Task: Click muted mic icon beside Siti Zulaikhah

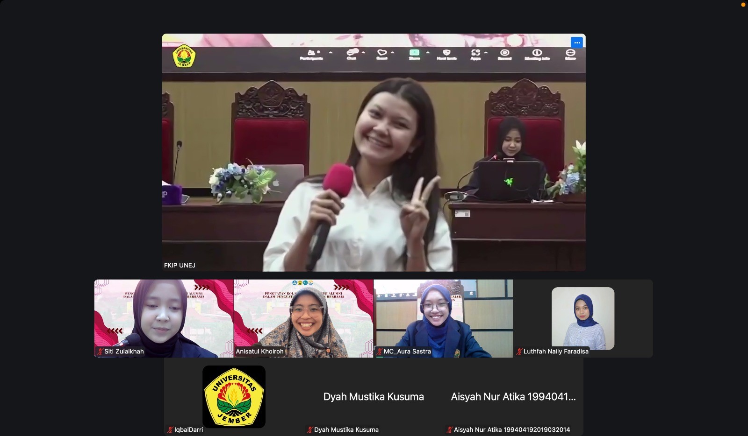Action: (x=100, y=352)
